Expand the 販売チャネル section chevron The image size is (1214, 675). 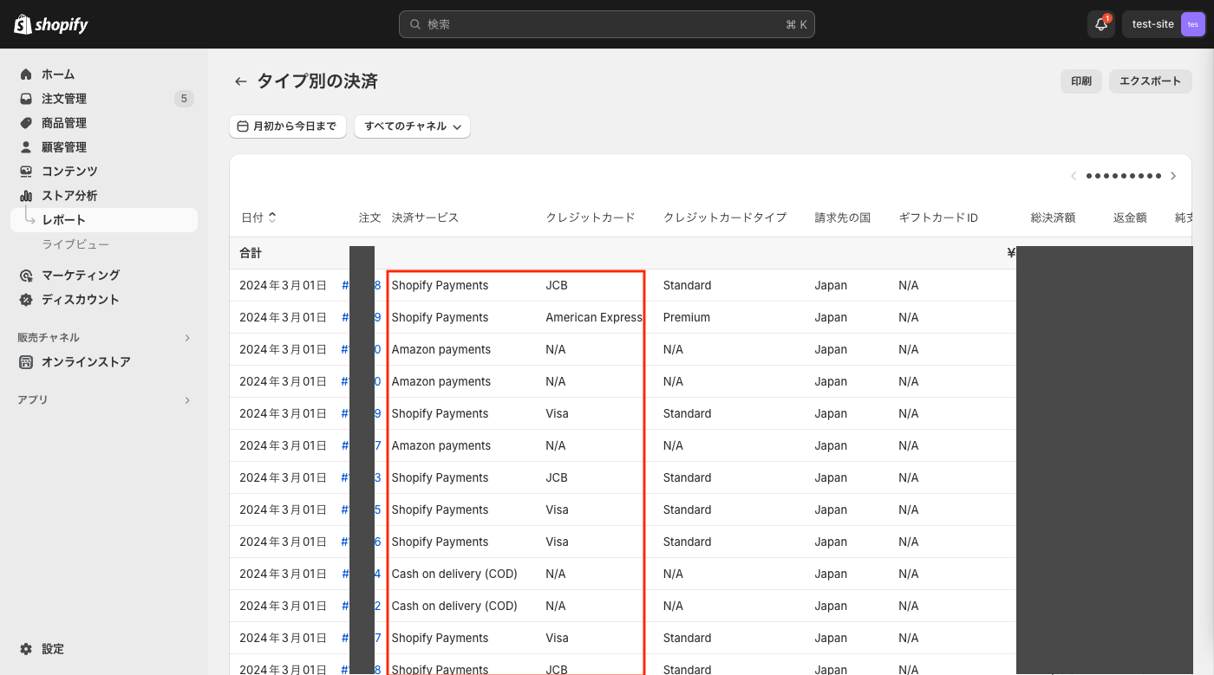(x=187, y=338)
